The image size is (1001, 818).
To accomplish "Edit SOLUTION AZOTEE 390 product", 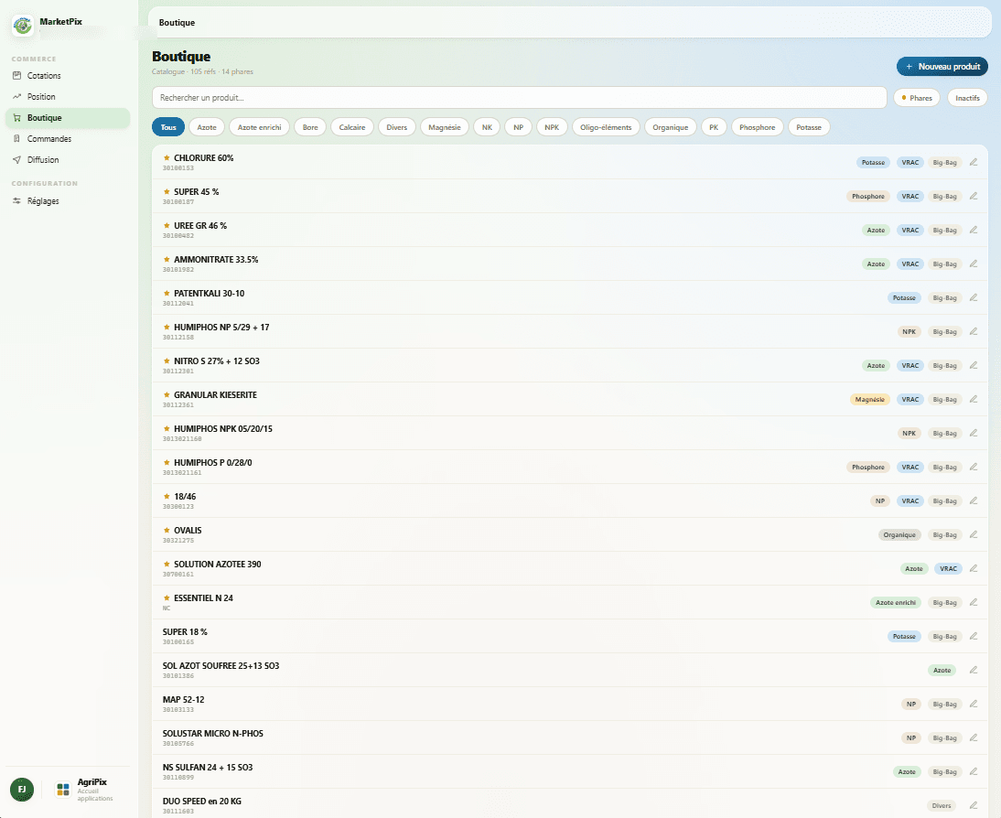I will pos(974,568).
